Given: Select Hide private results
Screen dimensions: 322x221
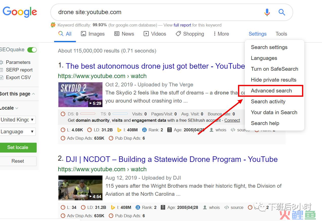Looking at the screenshot, I should 273,80.
